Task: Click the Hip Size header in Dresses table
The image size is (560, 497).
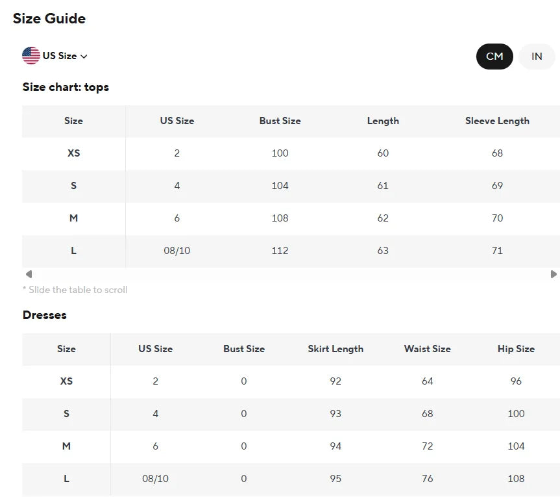Action: (x=516, y=349)
